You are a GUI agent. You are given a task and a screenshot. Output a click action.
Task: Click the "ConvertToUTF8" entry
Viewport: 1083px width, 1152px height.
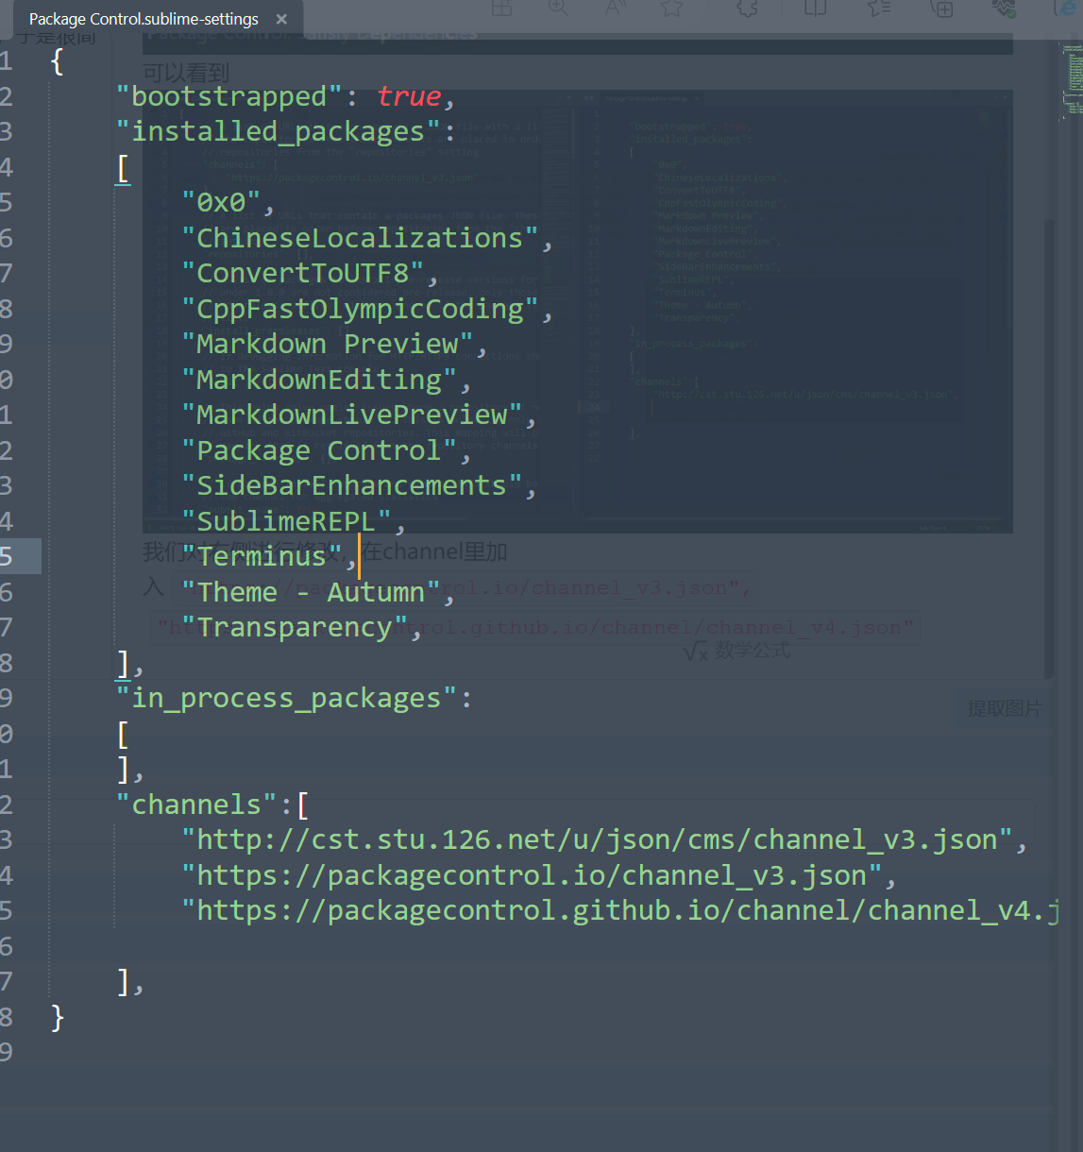tap(302, 273)
